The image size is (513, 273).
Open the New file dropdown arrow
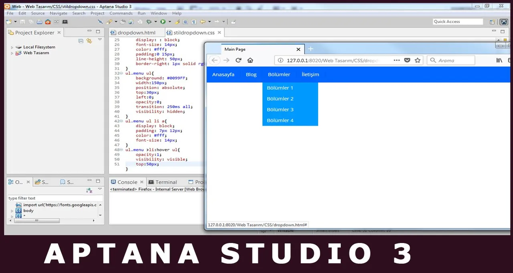(15, 22)
